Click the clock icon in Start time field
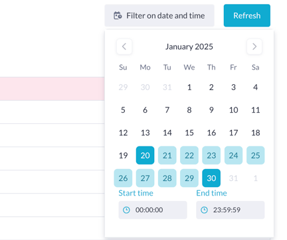 (126, 210)
